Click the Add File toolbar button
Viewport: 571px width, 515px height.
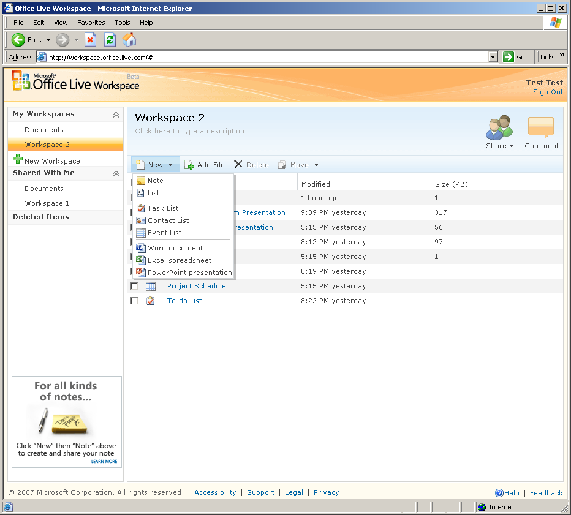[204, 165]
